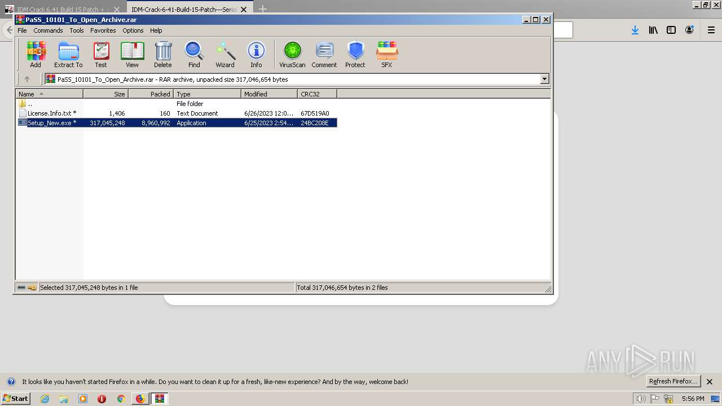Go up one level with the arrow button
This screenshot has height=406, width=722.
tap(27, 79)
